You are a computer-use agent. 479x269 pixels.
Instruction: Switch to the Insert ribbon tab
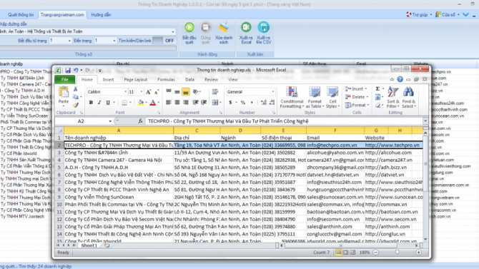(108, 80)
